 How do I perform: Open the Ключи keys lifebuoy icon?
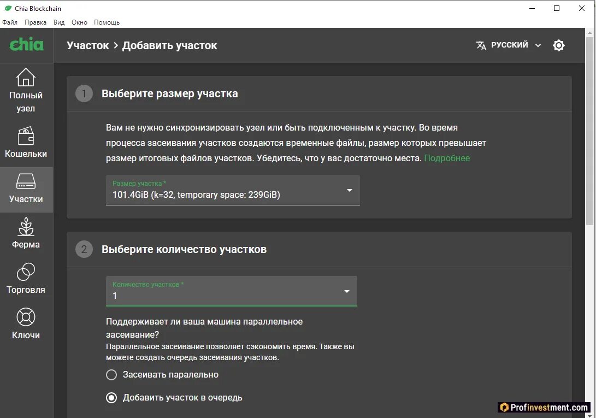coord(26,317)
